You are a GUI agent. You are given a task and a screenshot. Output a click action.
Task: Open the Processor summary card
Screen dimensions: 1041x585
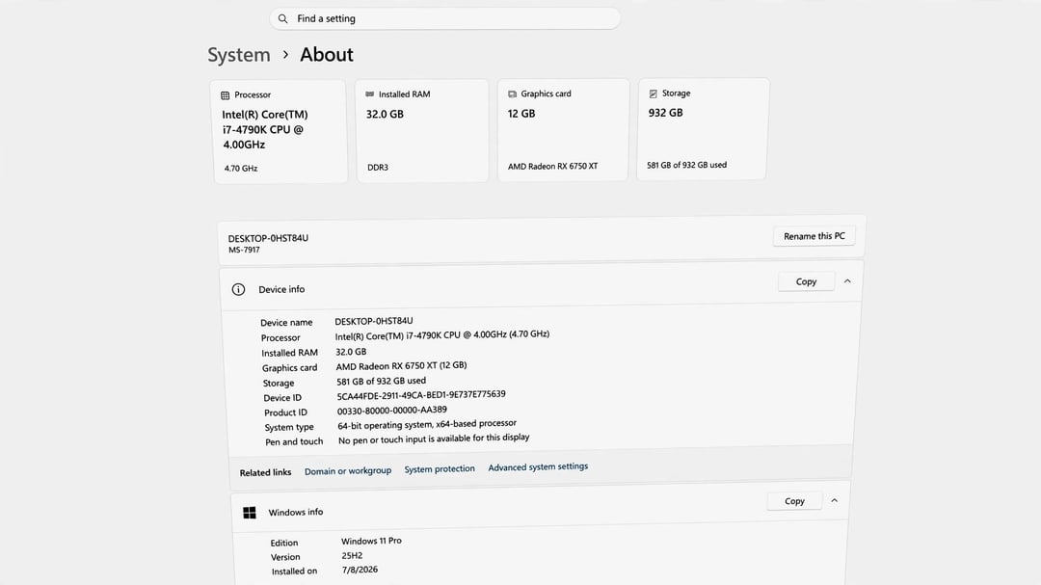280,131
